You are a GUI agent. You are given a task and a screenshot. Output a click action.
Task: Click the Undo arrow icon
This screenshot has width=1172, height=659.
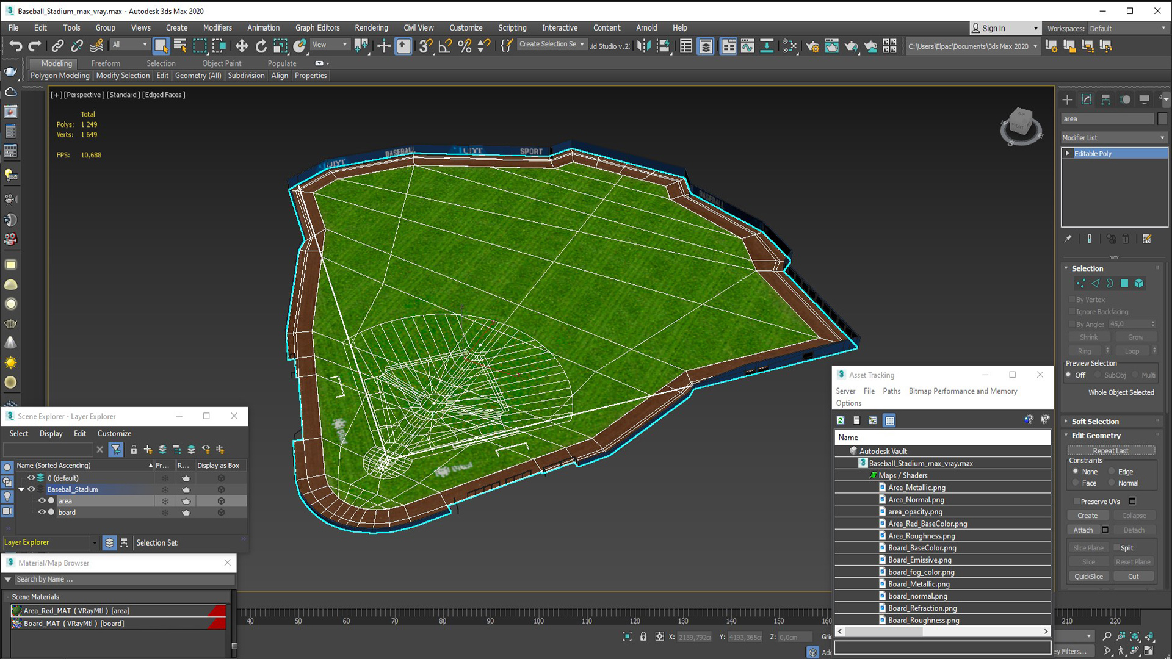tap(15, 46)
